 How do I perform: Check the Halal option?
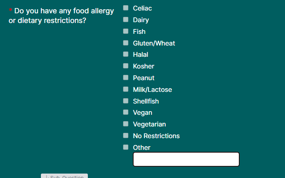click(126, 54)
